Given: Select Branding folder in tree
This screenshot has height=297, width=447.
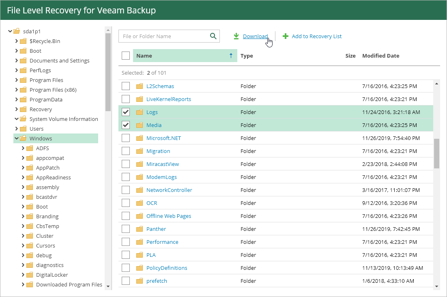Looking at the screenshot, I should click(x=47, y=216).
